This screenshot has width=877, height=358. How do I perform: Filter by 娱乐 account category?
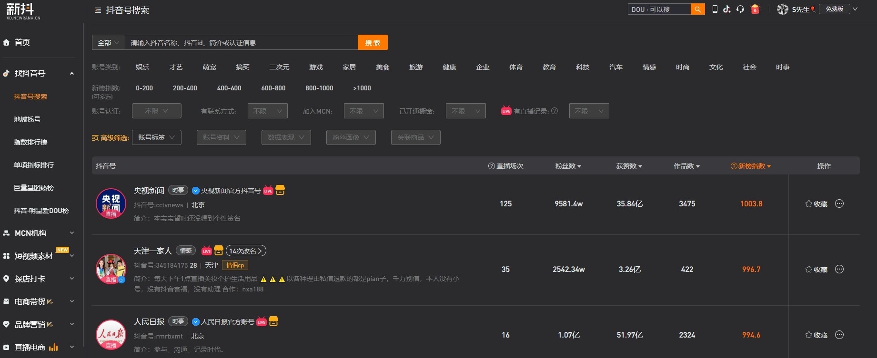click(x=142, y=67)
